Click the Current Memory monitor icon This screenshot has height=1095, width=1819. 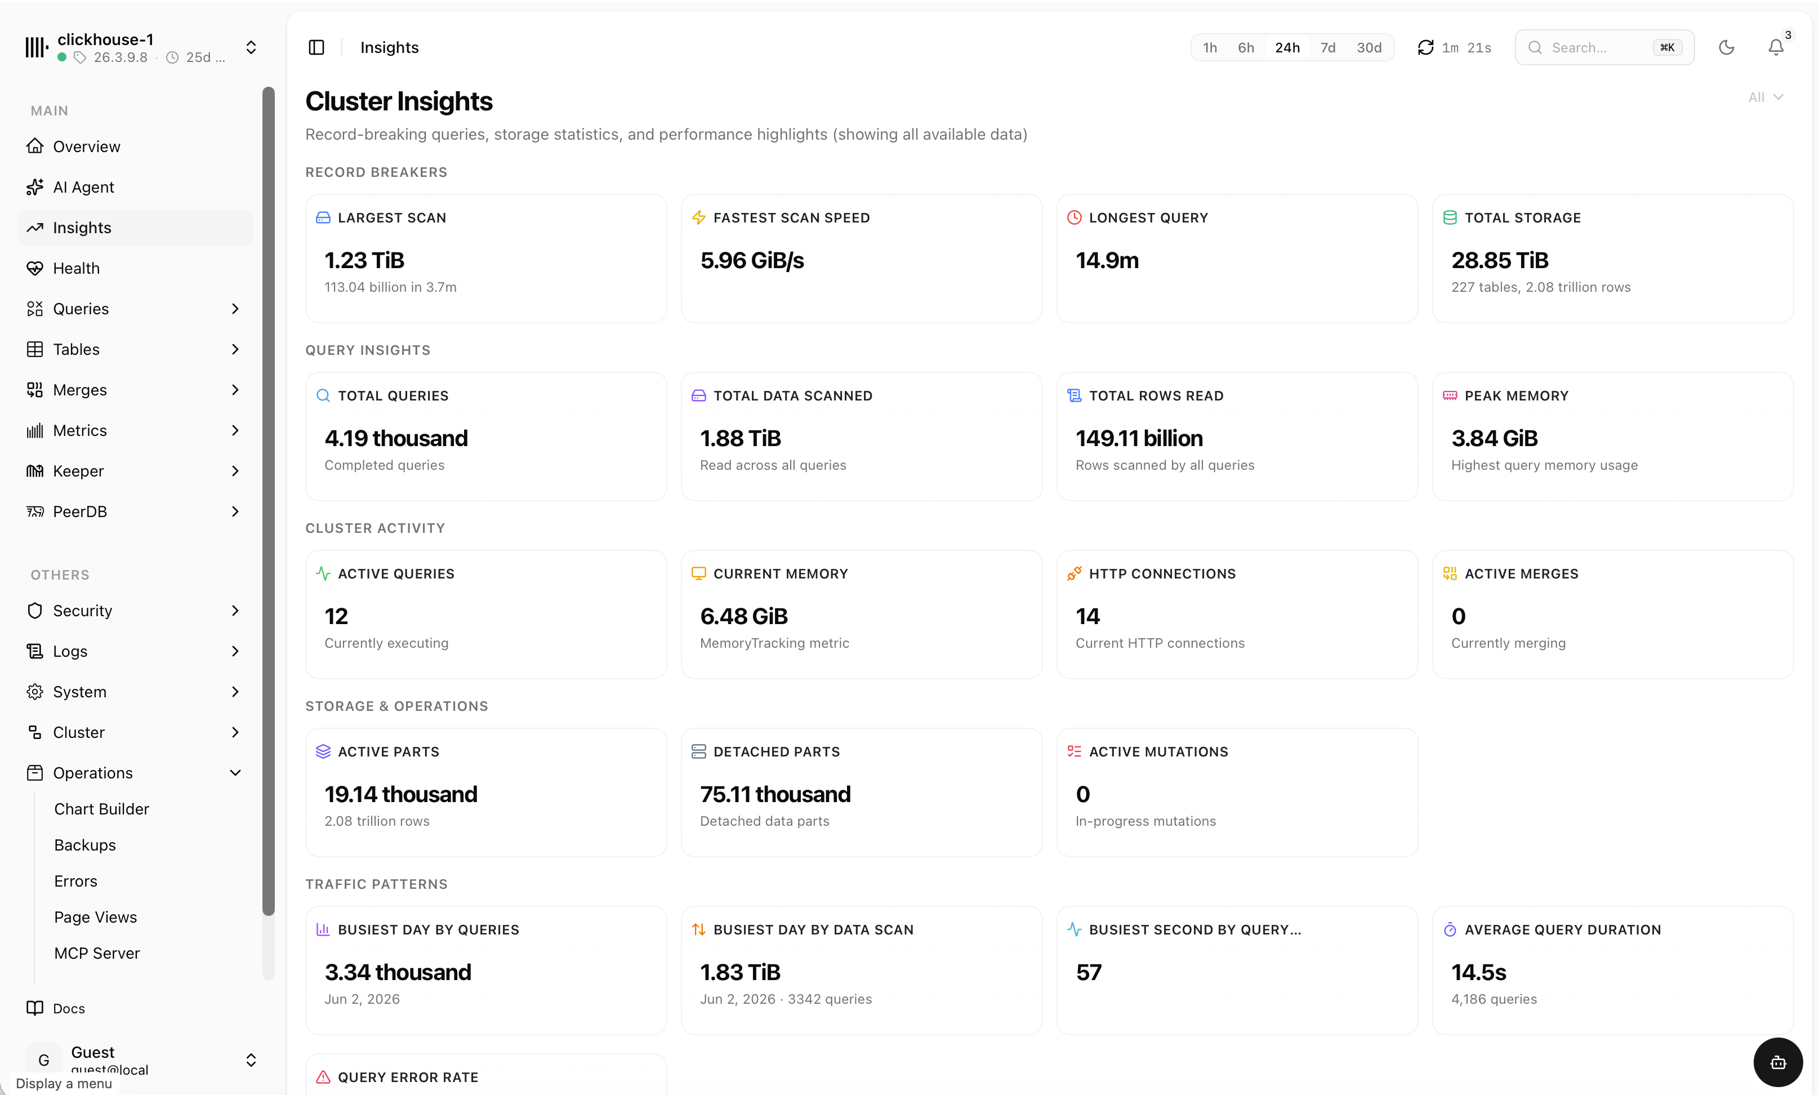point(698,573)
